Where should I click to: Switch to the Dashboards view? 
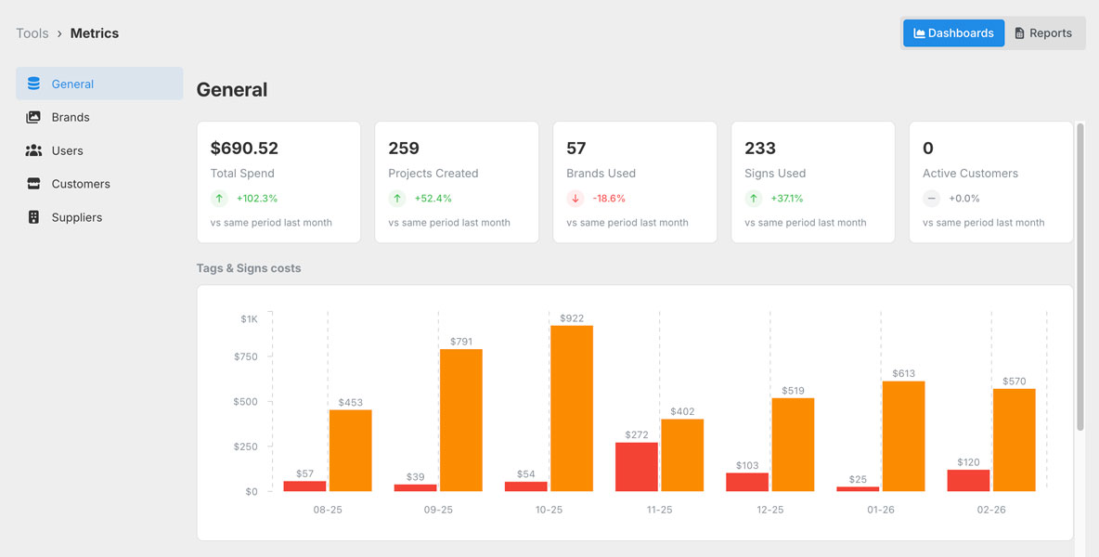(953, 32)
